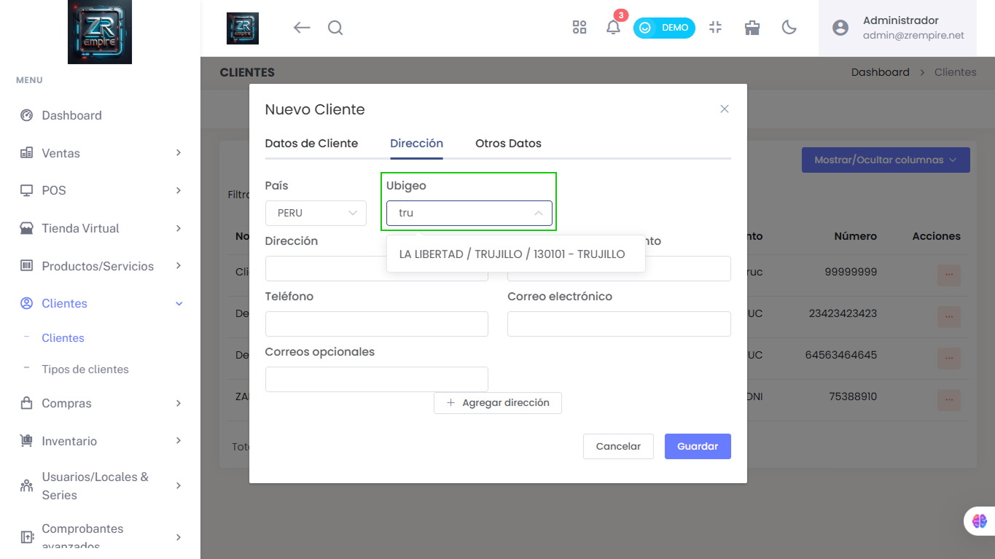The image size is (995, 559).
Task: Expand the Compras menu chevron
Action: 179,403
